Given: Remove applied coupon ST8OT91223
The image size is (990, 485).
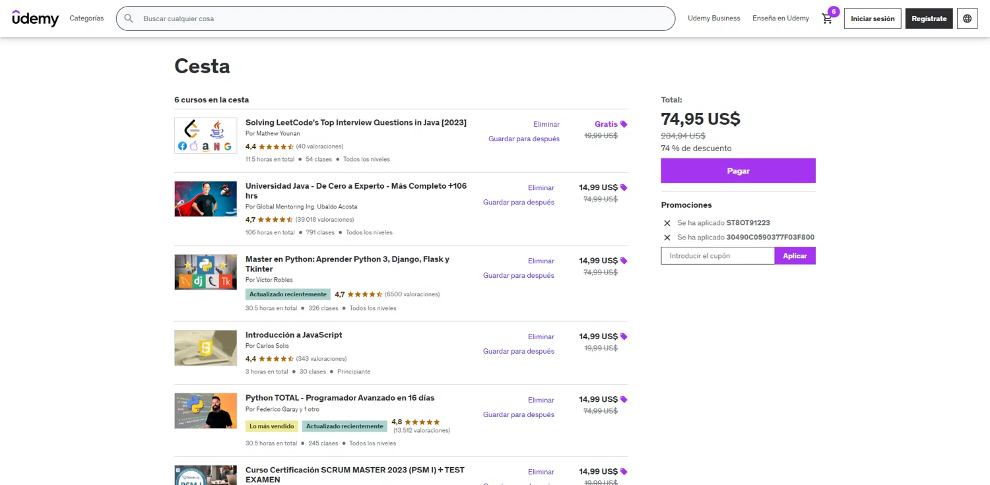Looking at the screenshot, I should pos(667,223).
